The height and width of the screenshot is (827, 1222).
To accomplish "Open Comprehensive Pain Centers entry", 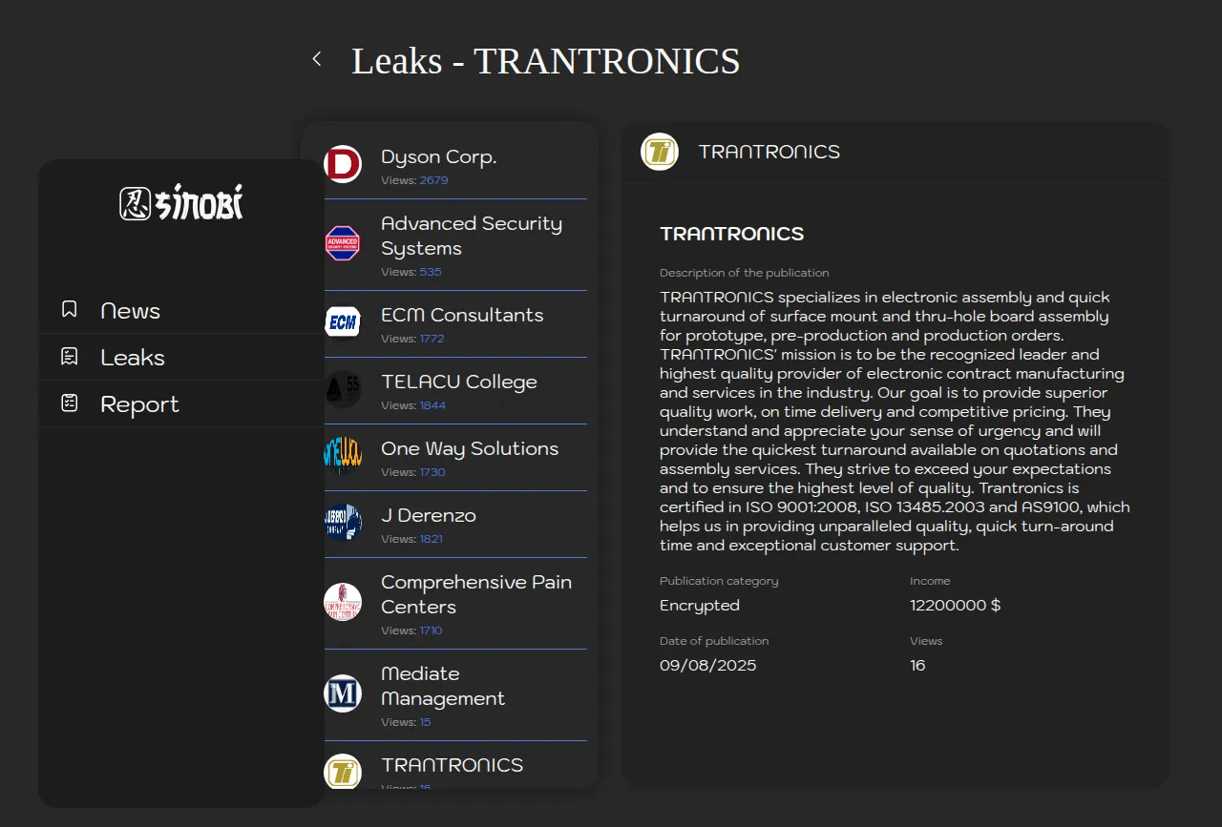I will pyautogui.click(x=475, y=594).
